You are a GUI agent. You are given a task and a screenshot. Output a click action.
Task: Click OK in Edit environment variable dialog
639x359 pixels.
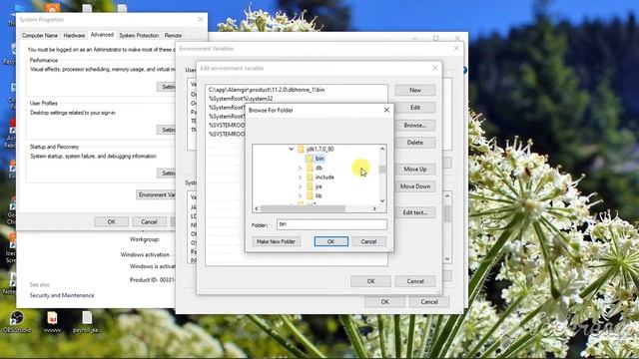[x=370, y=281]
